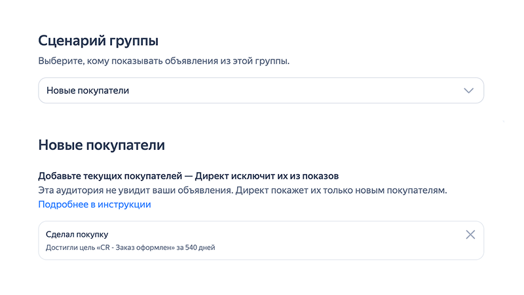Remove the "Сделал покупку" audience with the X icon
The height and width of the screenshot is (295, 524).
point(470,235)
